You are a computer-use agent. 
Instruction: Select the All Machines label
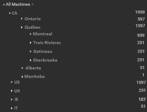18,4
